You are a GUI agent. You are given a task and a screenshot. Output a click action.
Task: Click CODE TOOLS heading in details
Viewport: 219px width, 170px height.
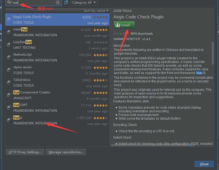point(122,11)
